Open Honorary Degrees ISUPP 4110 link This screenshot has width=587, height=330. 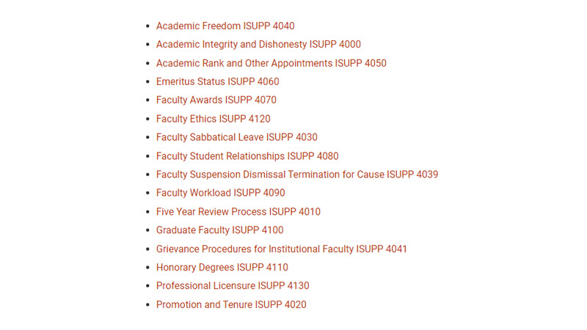(222, 268)
